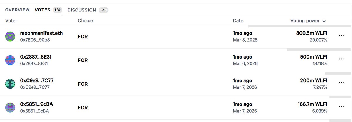Open three-dot menu for 200m WLFI vote

click(341, 83)
